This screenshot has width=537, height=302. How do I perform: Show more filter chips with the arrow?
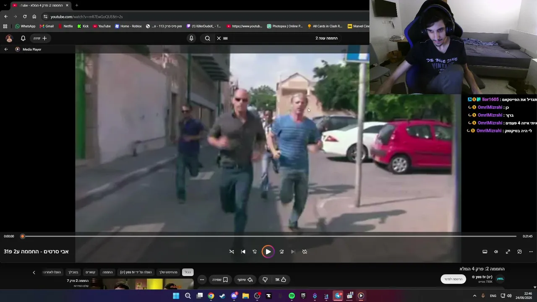tap(34, 272)
